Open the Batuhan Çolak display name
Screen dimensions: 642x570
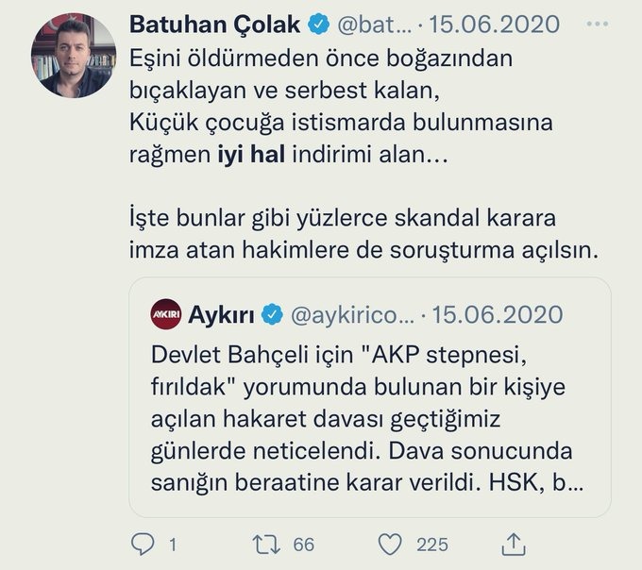[215, 23]
